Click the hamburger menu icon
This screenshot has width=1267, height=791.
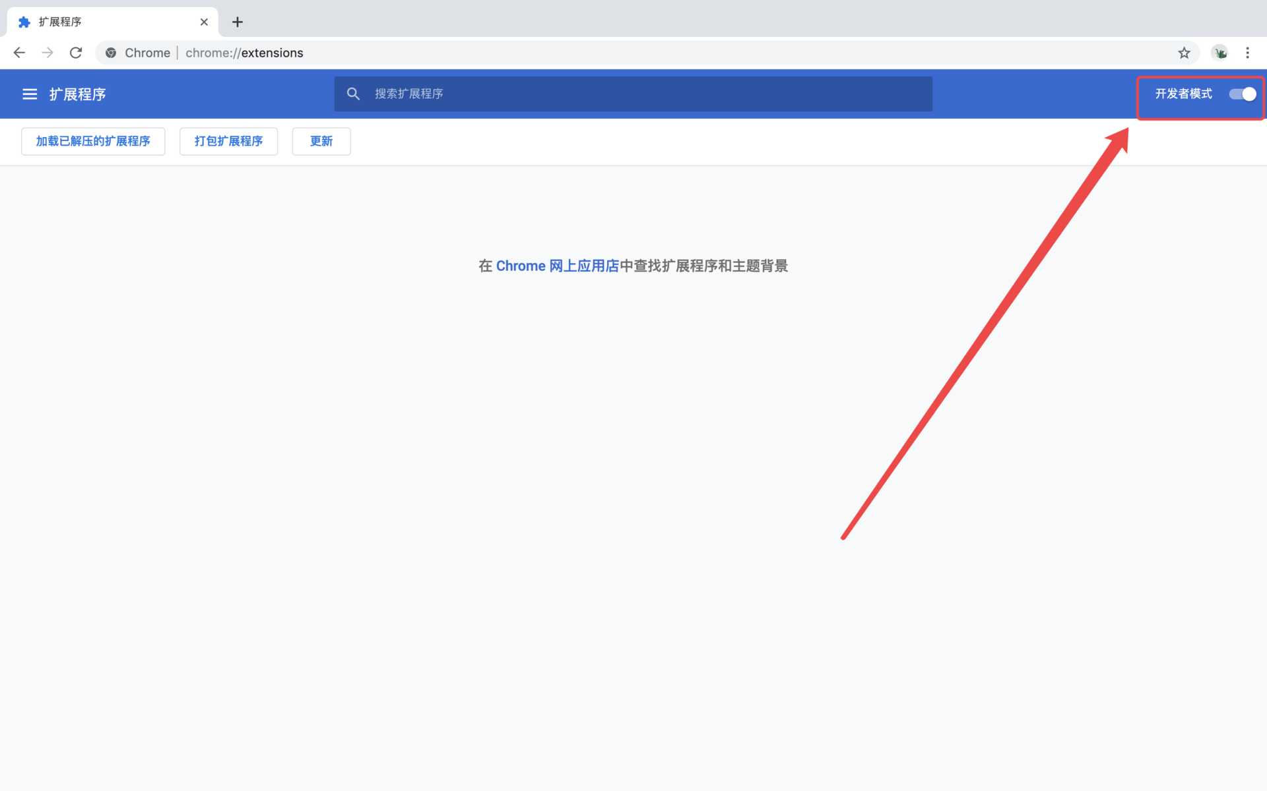pos(29,94)
